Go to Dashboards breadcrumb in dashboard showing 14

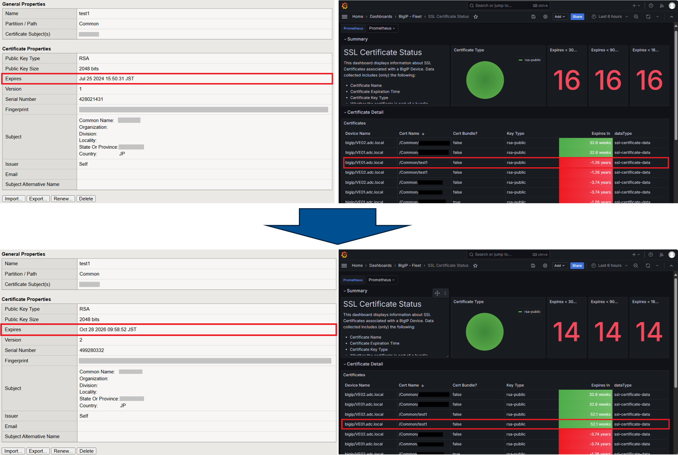[x=380, y=266]
